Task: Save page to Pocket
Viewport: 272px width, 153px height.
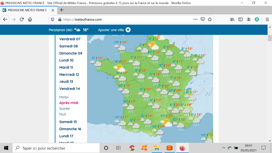Action: pos(202,19)
